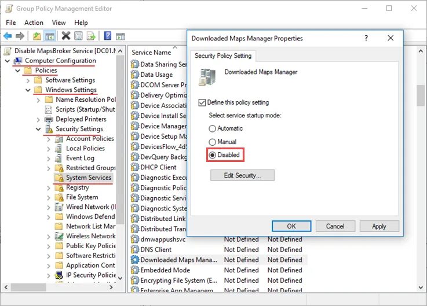Open the Help menu
The height and width of the screenshot is (306, 427).
pos(81,23)
